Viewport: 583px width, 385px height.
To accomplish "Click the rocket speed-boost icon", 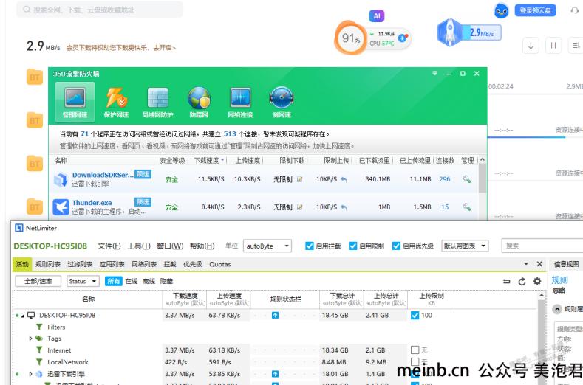I will point(450,32).
